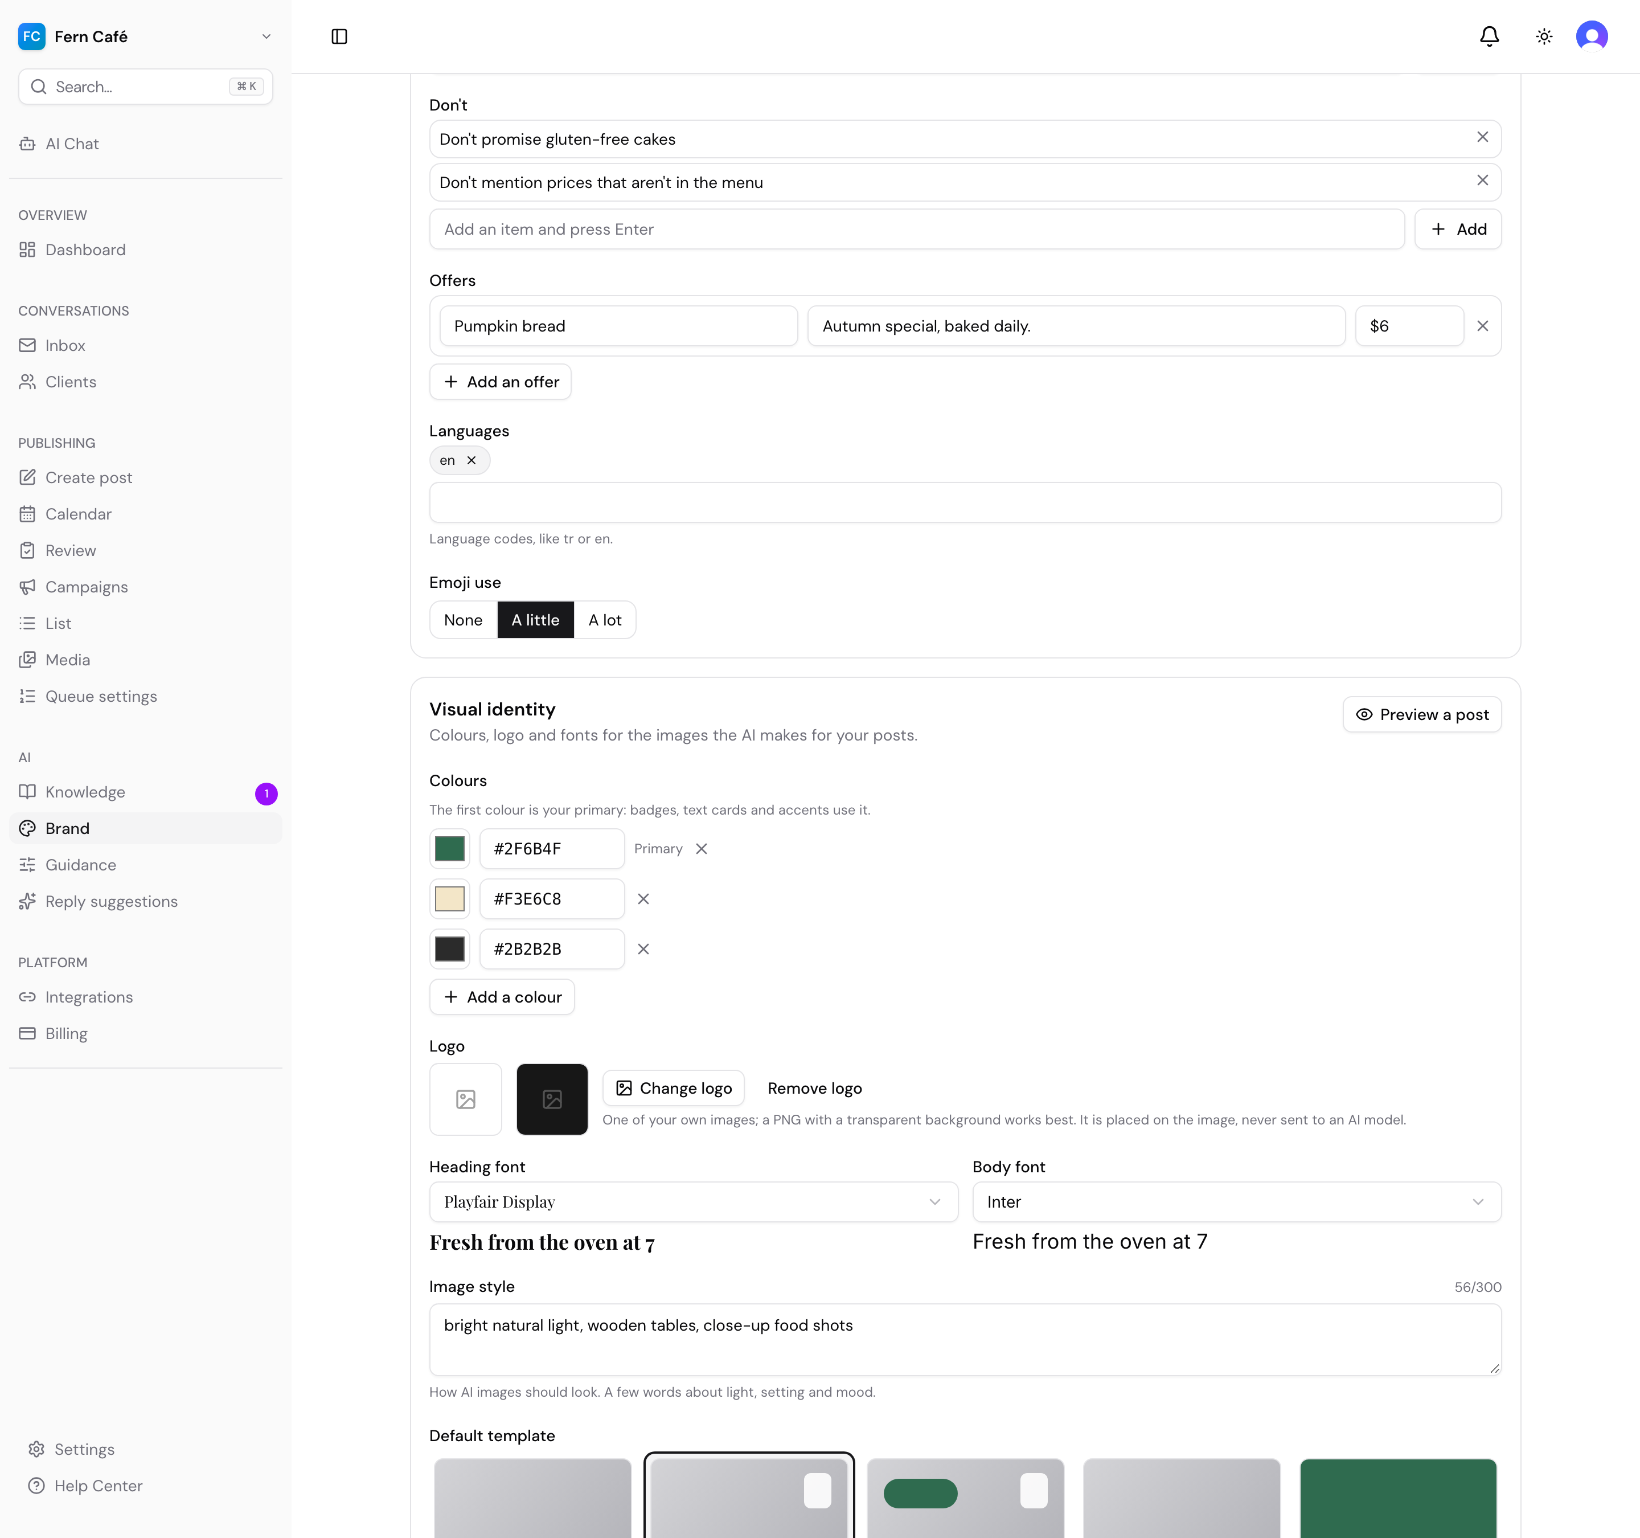Screen dimensions: 1640x1538
Task: Open the Heading font dropdown
Action: 693,1201
